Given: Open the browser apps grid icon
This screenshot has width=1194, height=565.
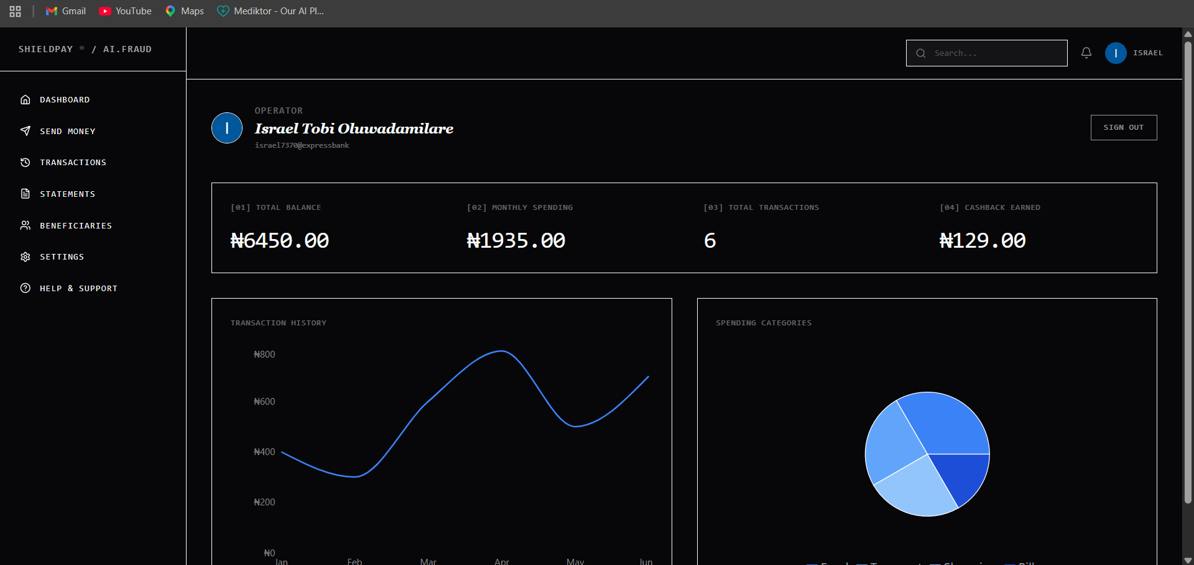Looking at the screenshot, I should coord(16,11).
